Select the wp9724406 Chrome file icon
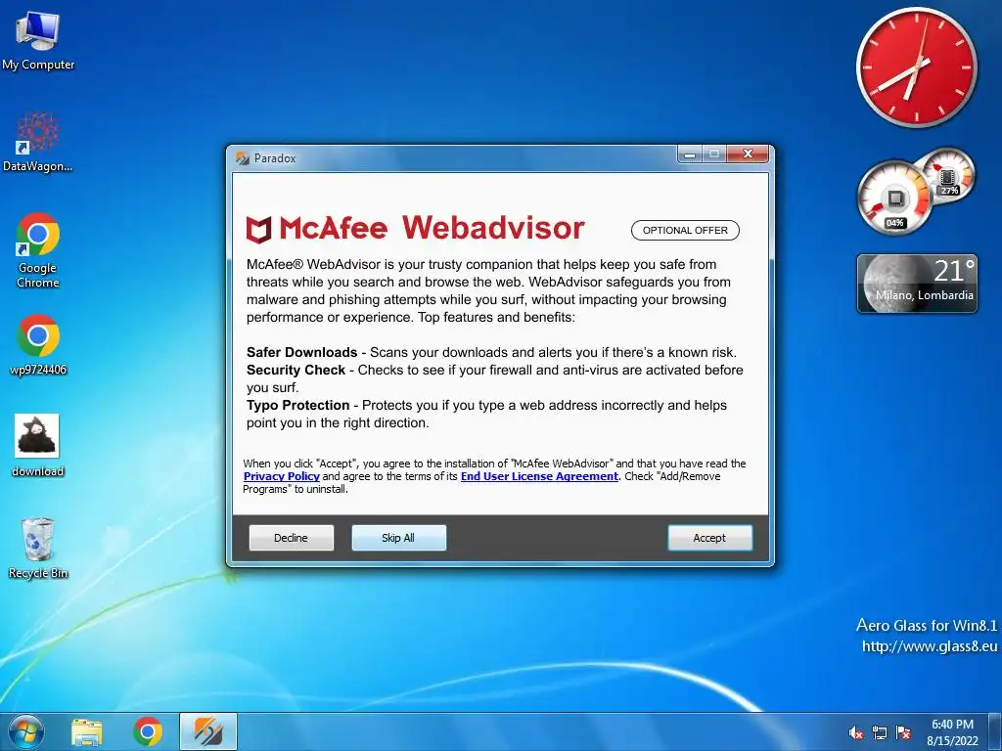This screenshot has width=1002, height=751. click(x=38, y=343)
